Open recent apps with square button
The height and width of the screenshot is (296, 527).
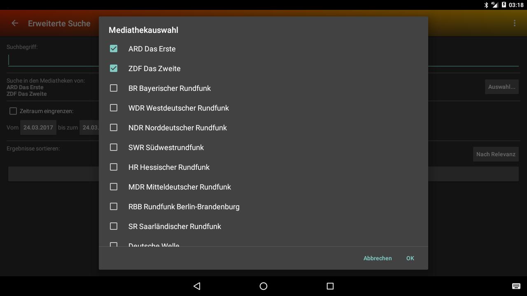(x=330, y=286)
